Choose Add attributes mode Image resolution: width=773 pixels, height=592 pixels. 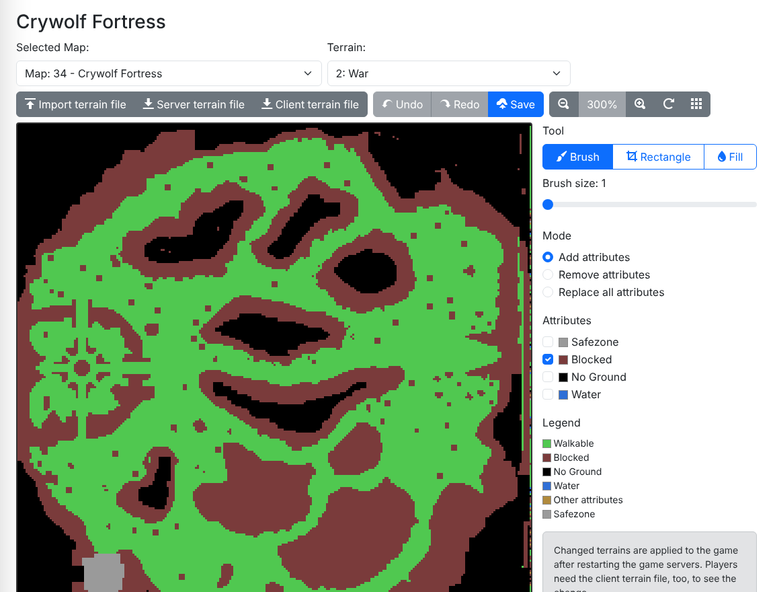(x=548, y=257)
